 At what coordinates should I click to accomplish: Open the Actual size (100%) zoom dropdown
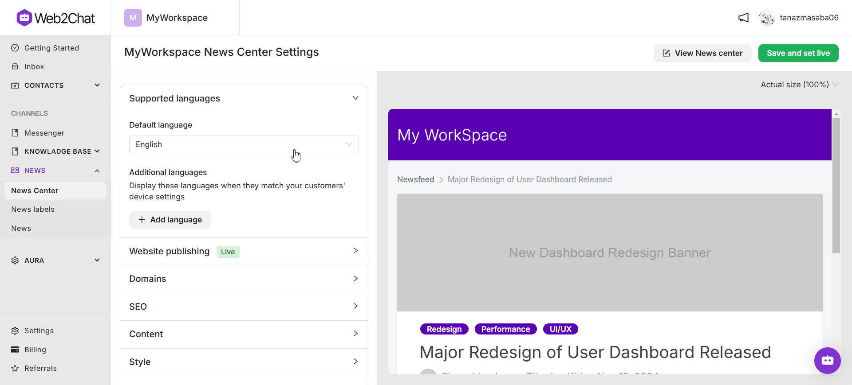800,85
